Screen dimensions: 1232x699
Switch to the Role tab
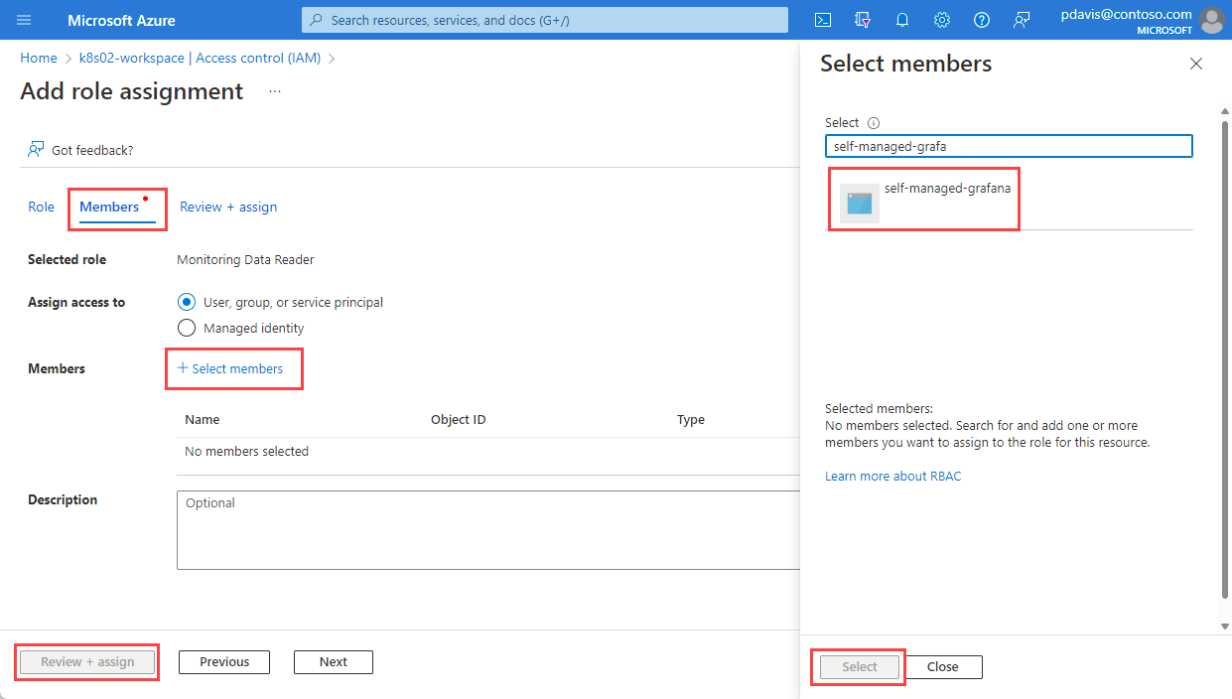(41, 207)
